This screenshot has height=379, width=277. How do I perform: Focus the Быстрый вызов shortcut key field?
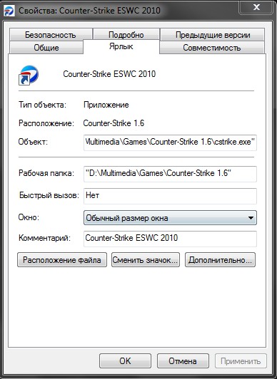pos(170,196)
